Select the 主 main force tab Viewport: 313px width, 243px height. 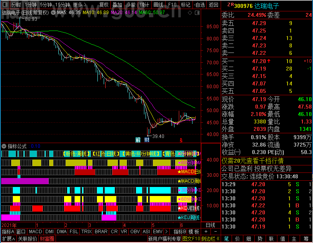294,239
